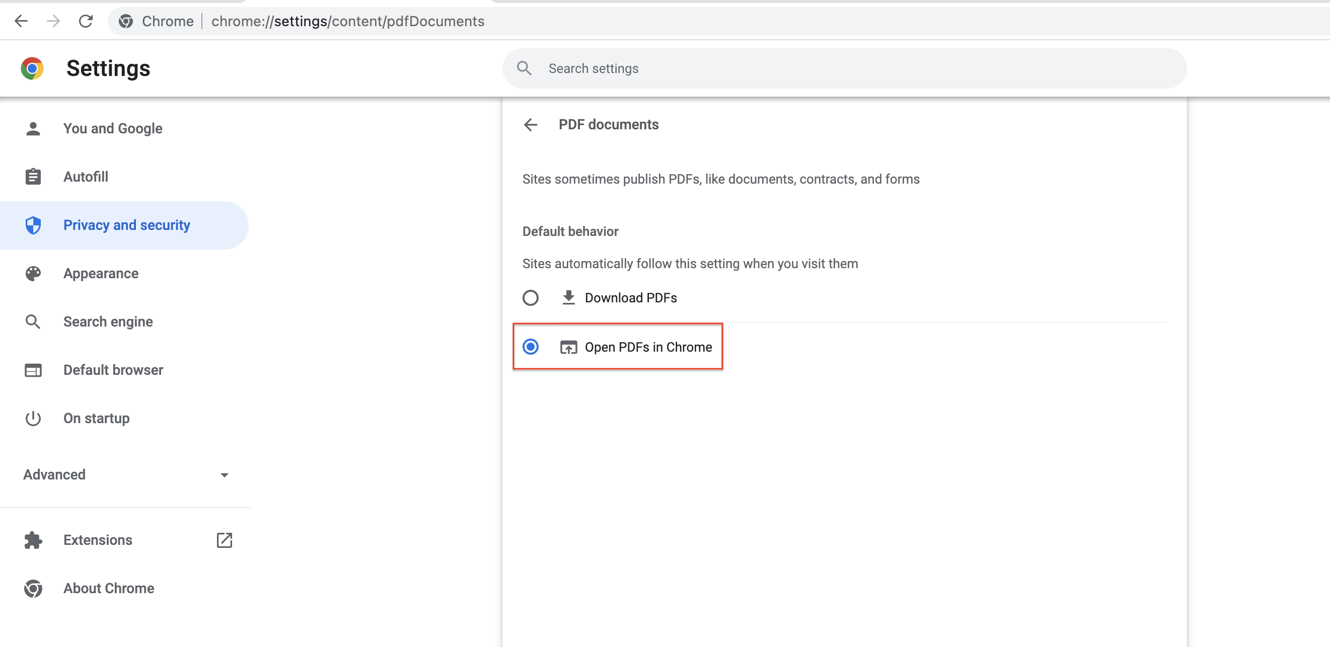Select the Open PDFs in Chrome radio button

click(x=530, y=347)
